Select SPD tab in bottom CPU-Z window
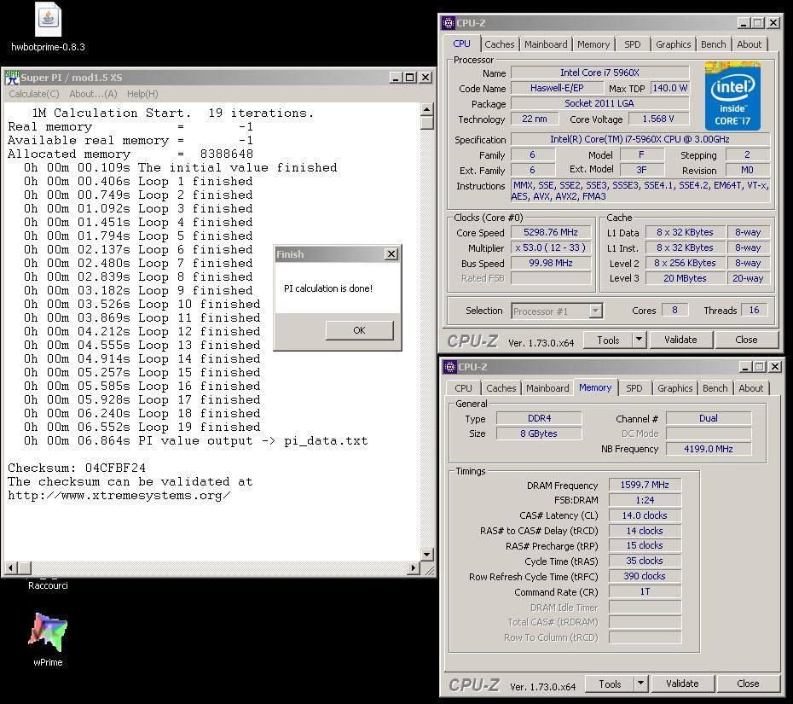This screenshot has height=704, width=793. (634, 388)
